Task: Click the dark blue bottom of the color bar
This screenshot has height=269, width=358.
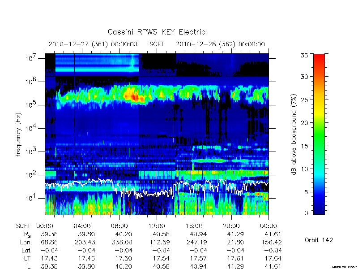Action: click(x=319, y=210)
